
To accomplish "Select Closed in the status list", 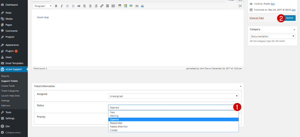I will click(x=173, y=130).
